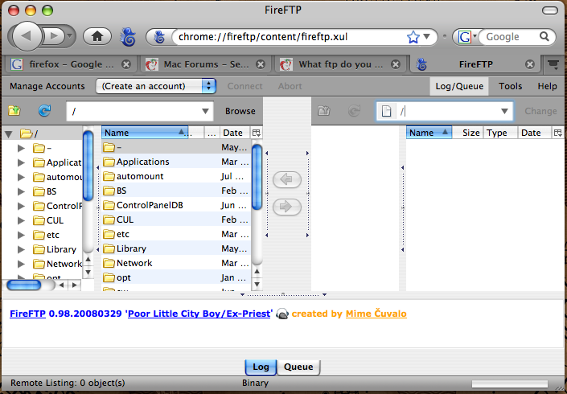
Task: Click the page icon in remote path field
Action: pos(386,111)
